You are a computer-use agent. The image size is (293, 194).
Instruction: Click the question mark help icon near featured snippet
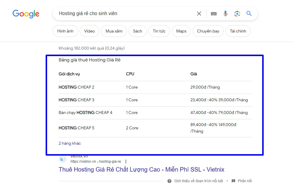tap(169, 181)
